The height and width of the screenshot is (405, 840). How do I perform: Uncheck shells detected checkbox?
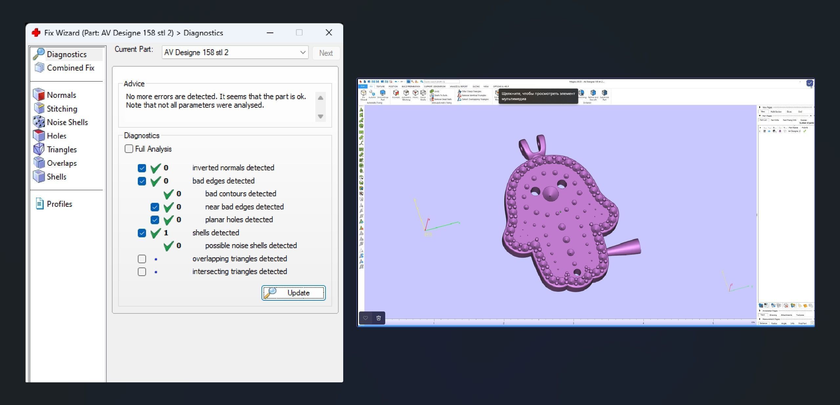tap(142, 233)
